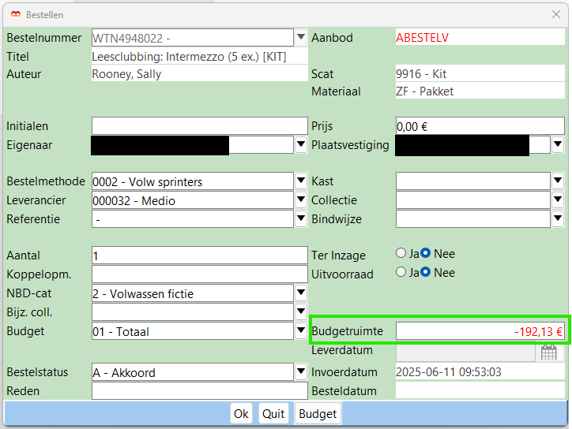The width and height of the screenshot is (572, 429).
Task: Close the Bestellen dialog window
Action: pyautogui.click(x=555, y=14)
